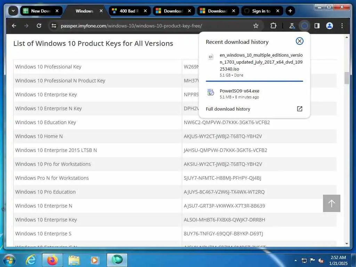Open Chrome Labs flask icon
The image size is (356, 267).
point(292,26)
